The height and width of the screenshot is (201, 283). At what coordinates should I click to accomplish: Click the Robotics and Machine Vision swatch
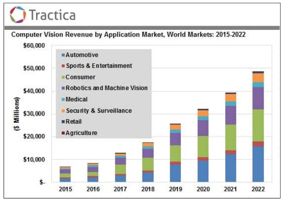coord(63,88)
